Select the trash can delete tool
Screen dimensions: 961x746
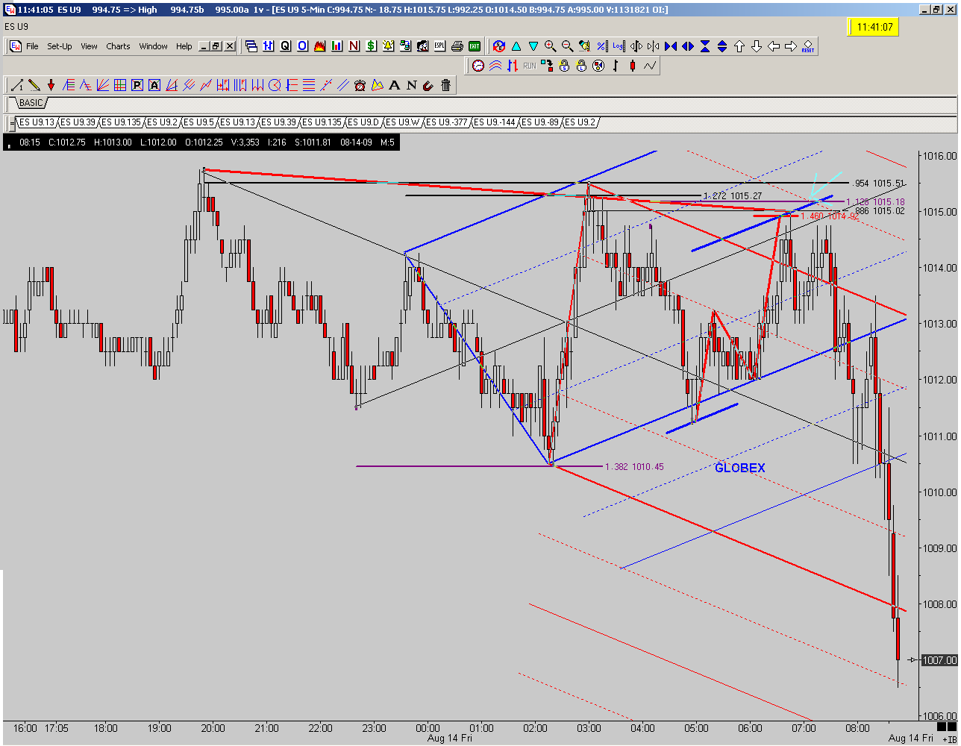446,85
